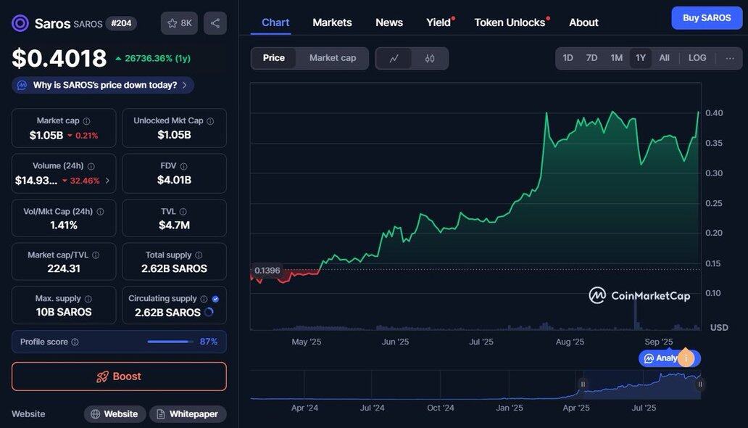Click the Market cap info icon
Viewport: 748px width, 428px height.
86,121
